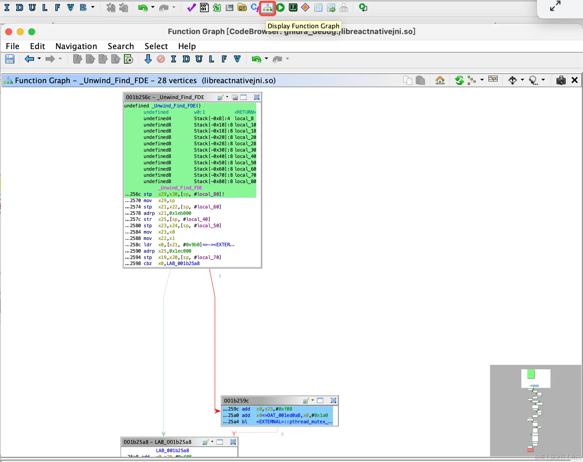
Task: Click the green Undo arrow in Function Graph toolbar
Action: pyautogui.click(x=256, y=59)
